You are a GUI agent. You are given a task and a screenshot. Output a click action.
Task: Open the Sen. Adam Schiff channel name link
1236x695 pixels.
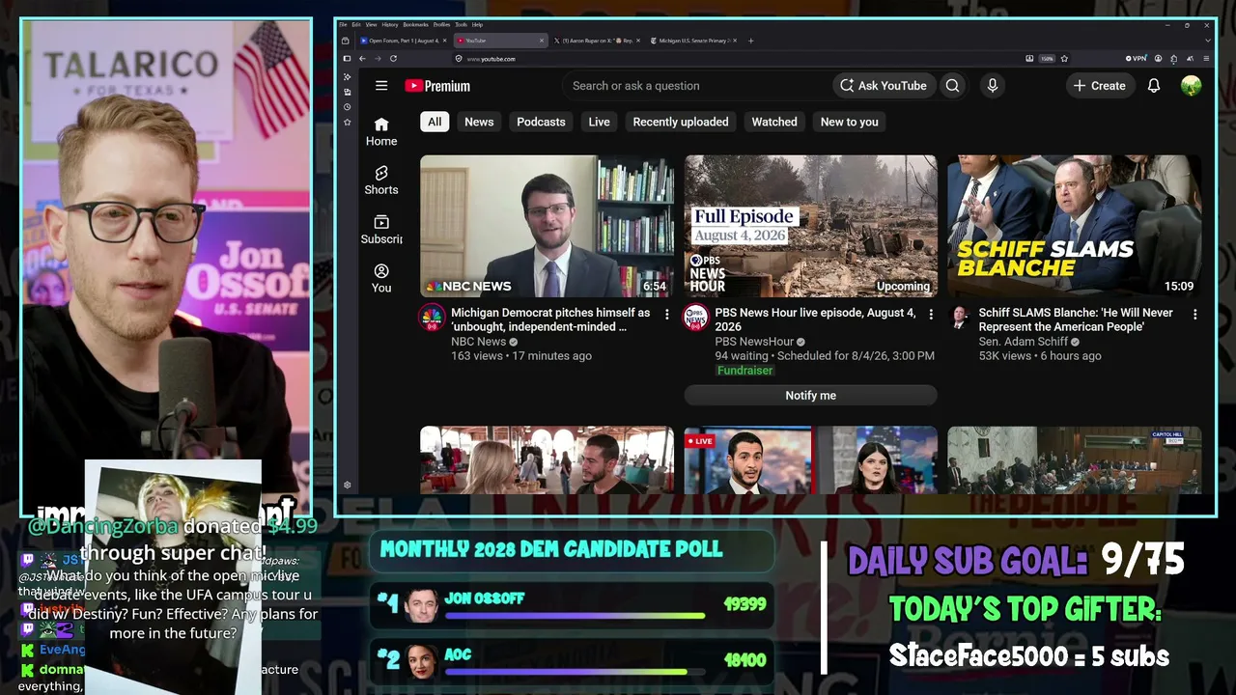click(x=1024, y=342)
